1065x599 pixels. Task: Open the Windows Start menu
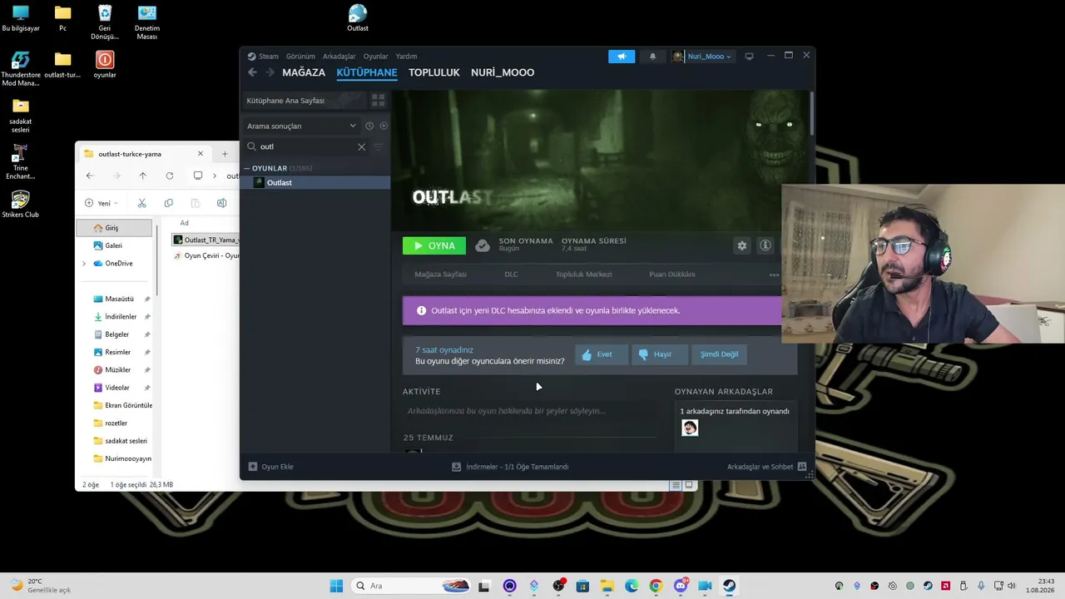click(336, 586)
